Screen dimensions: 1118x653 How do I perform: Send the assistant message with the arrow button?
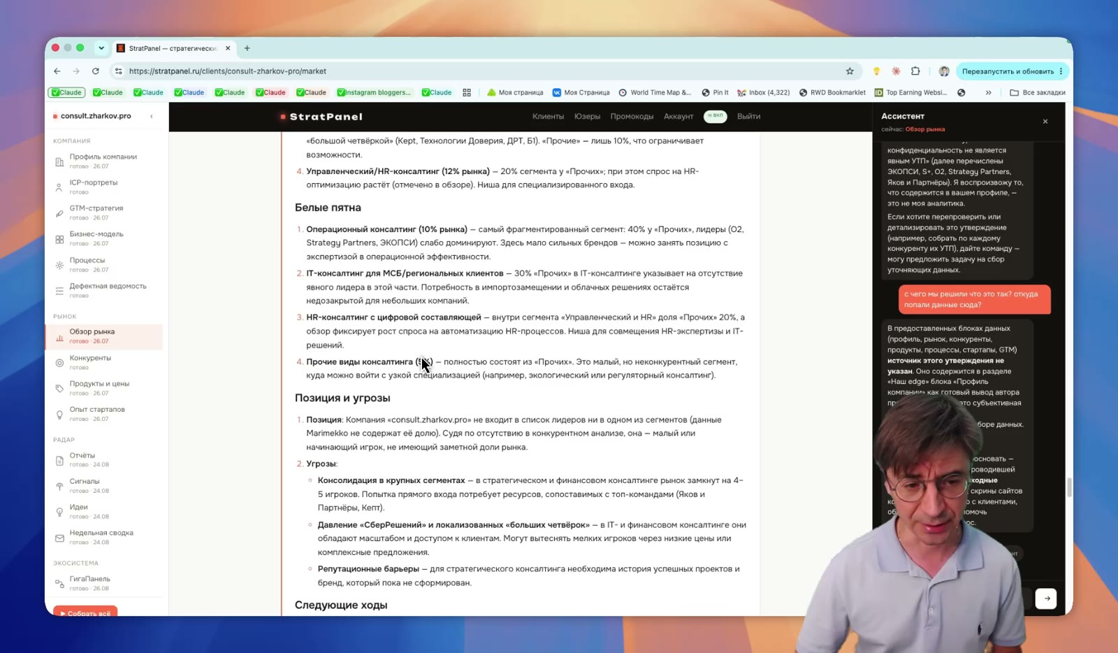tap(1046, 598)
